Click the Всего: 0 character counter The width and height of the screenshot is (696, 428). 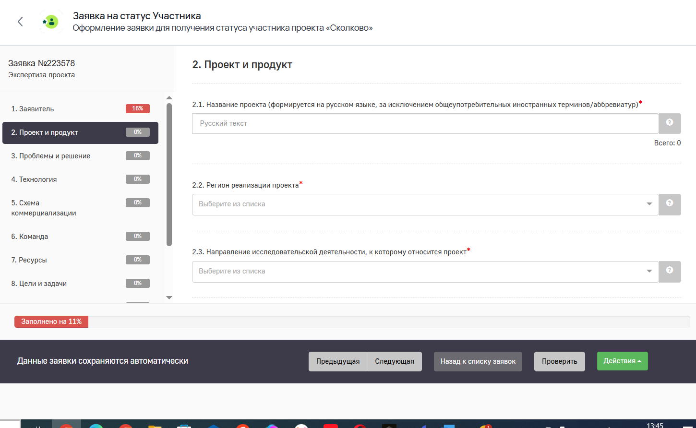click(x=667, y=143)
